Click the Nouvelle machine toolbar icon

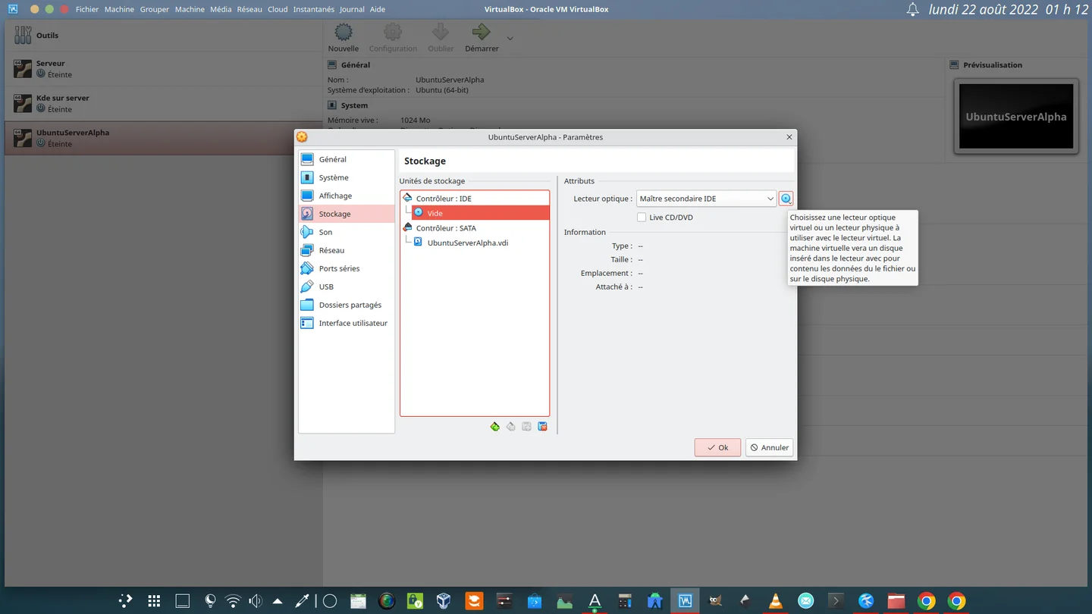[x=344, y=38]
